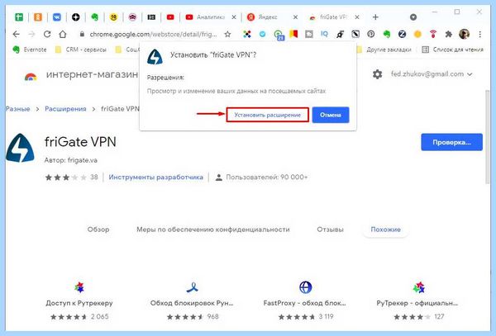Viewport: 496px width, 336px height.
Task: Open the Evernote Web Clipper extension
Action: (387, 34)
